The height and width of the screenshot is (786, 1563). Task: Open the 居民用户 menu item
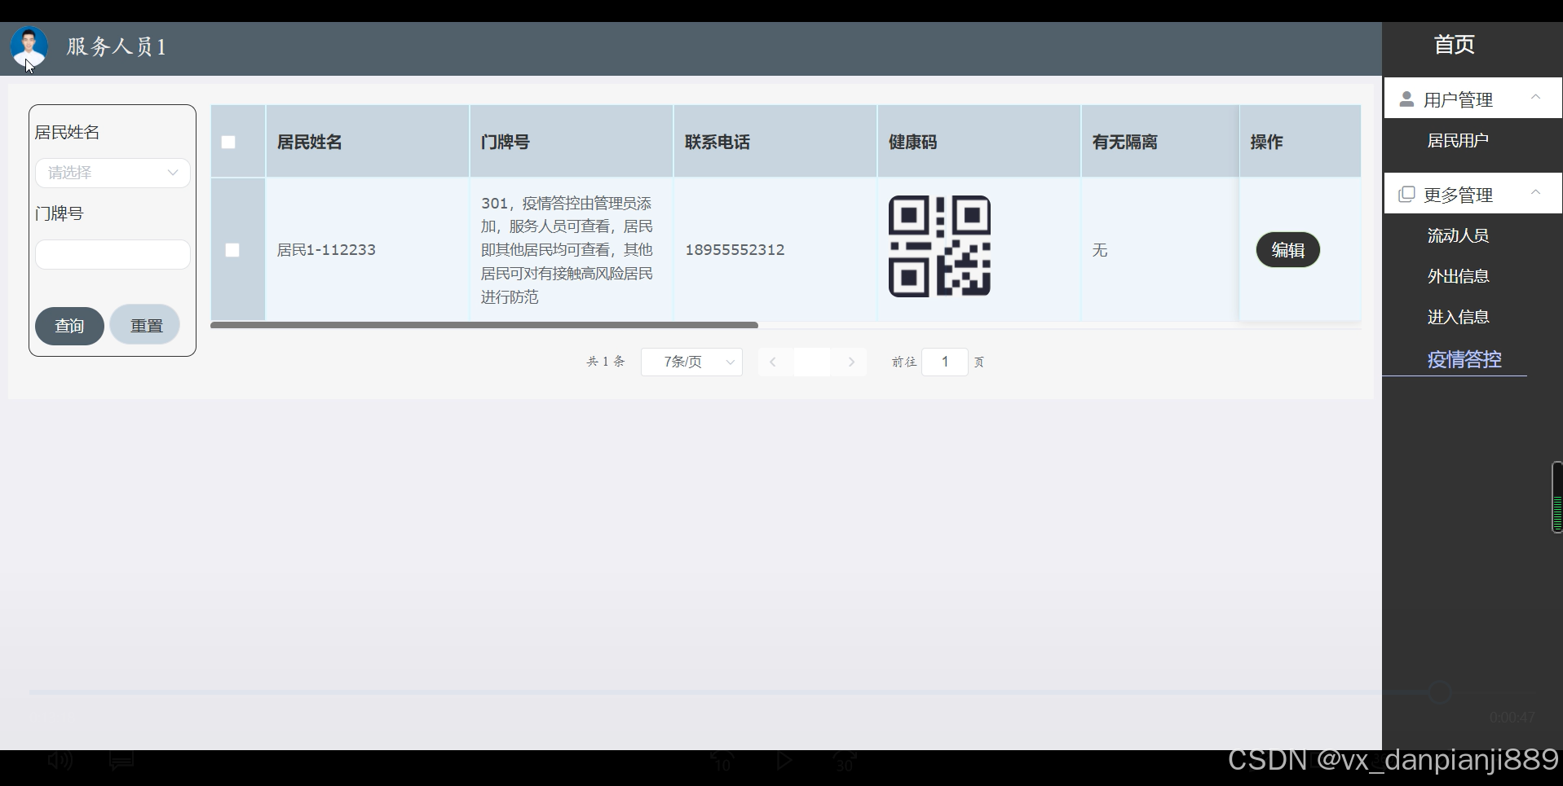[x=1458, y=141]
